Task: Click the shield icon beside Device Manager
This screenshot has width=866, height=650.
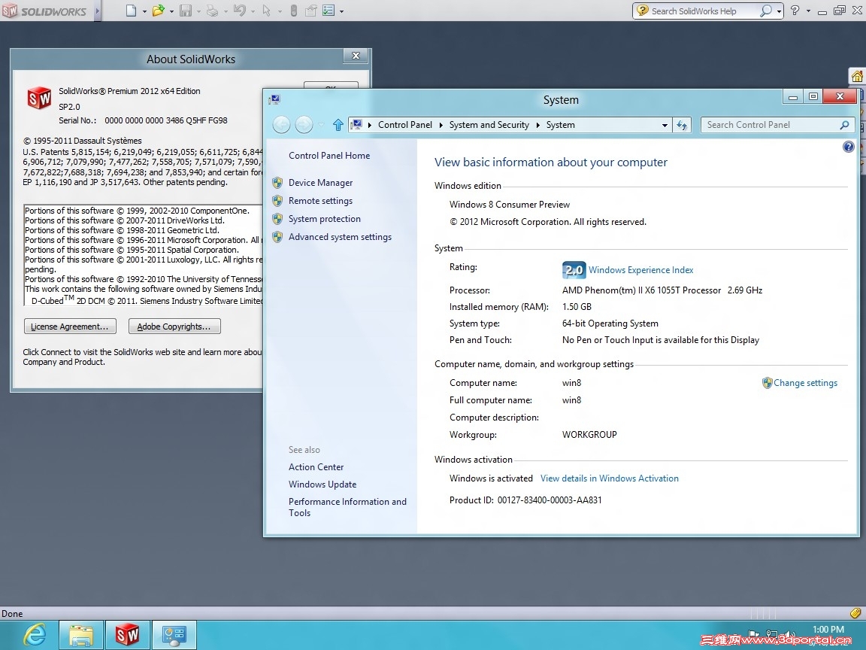Action: [277, 183]
